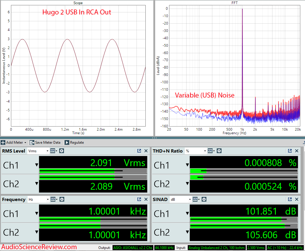Click the Frequency meter title
The image size is (305, 251).
pyautogui.click(x=14, y=199)
